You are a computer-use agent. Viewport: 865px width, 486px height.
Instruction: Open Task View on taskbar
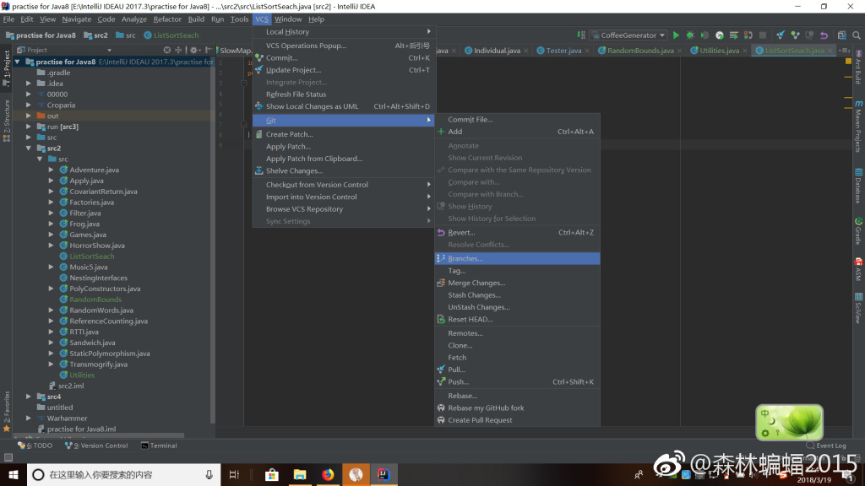(234, 474)
